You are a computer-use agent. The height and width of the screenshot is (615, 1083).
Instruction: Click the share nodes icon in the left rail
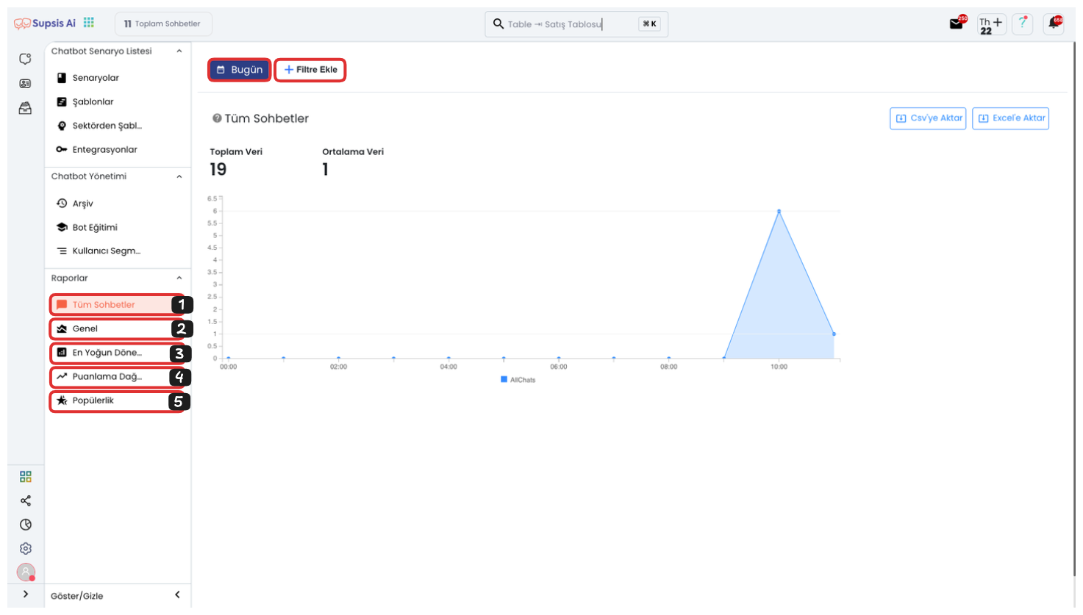(26, 501)
